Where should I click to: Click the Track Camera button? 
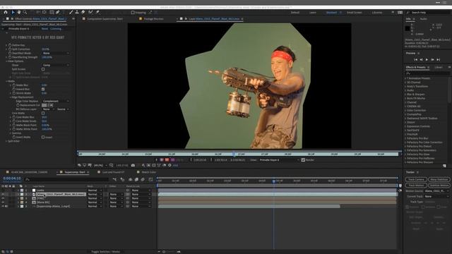(416, 179)
